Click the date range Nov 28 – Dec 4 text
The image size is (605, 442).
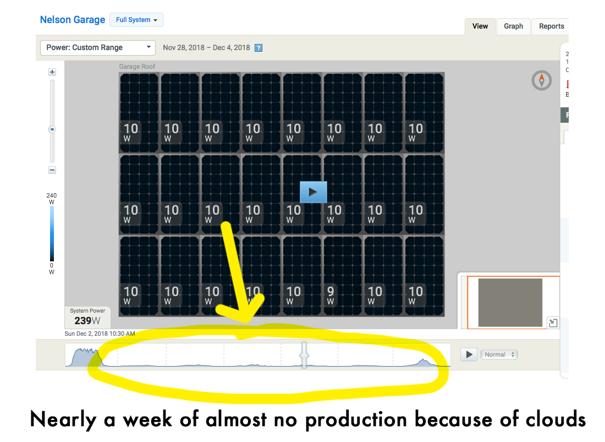206,47
